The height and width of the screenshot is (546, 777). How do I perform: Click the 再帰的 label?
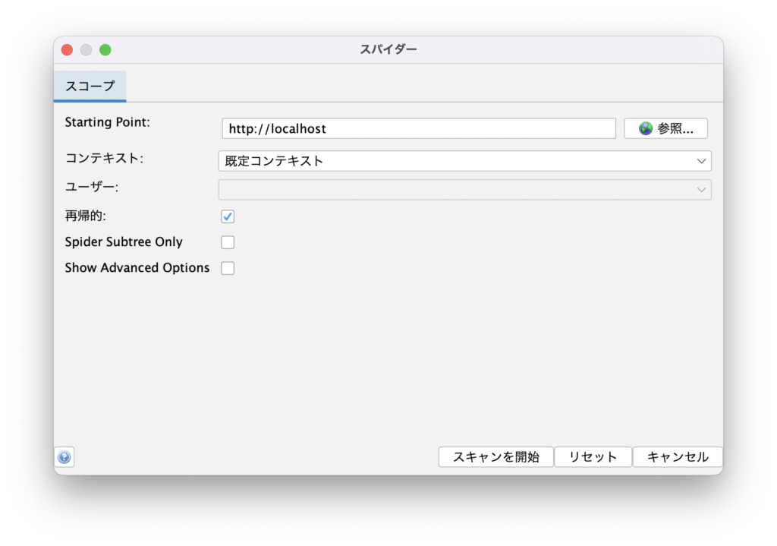85,216
